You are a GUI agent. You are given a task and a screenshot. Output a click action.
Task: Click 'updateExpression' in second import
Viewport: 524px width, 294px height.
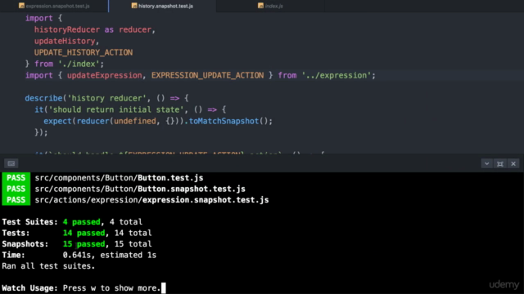(104, 75)
